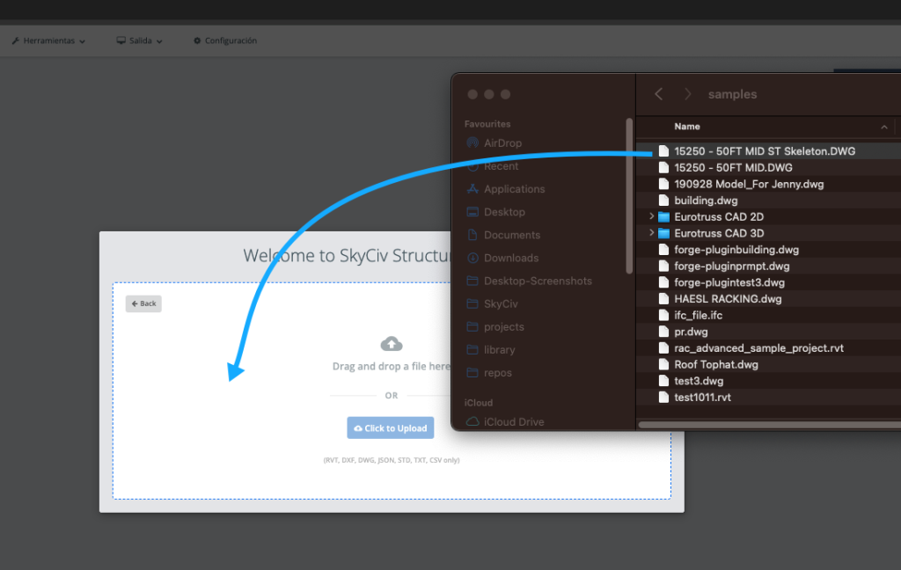Select the HAESL RACKING.dwg file
This screenshot has height=570, width=901.
[727, 299]
